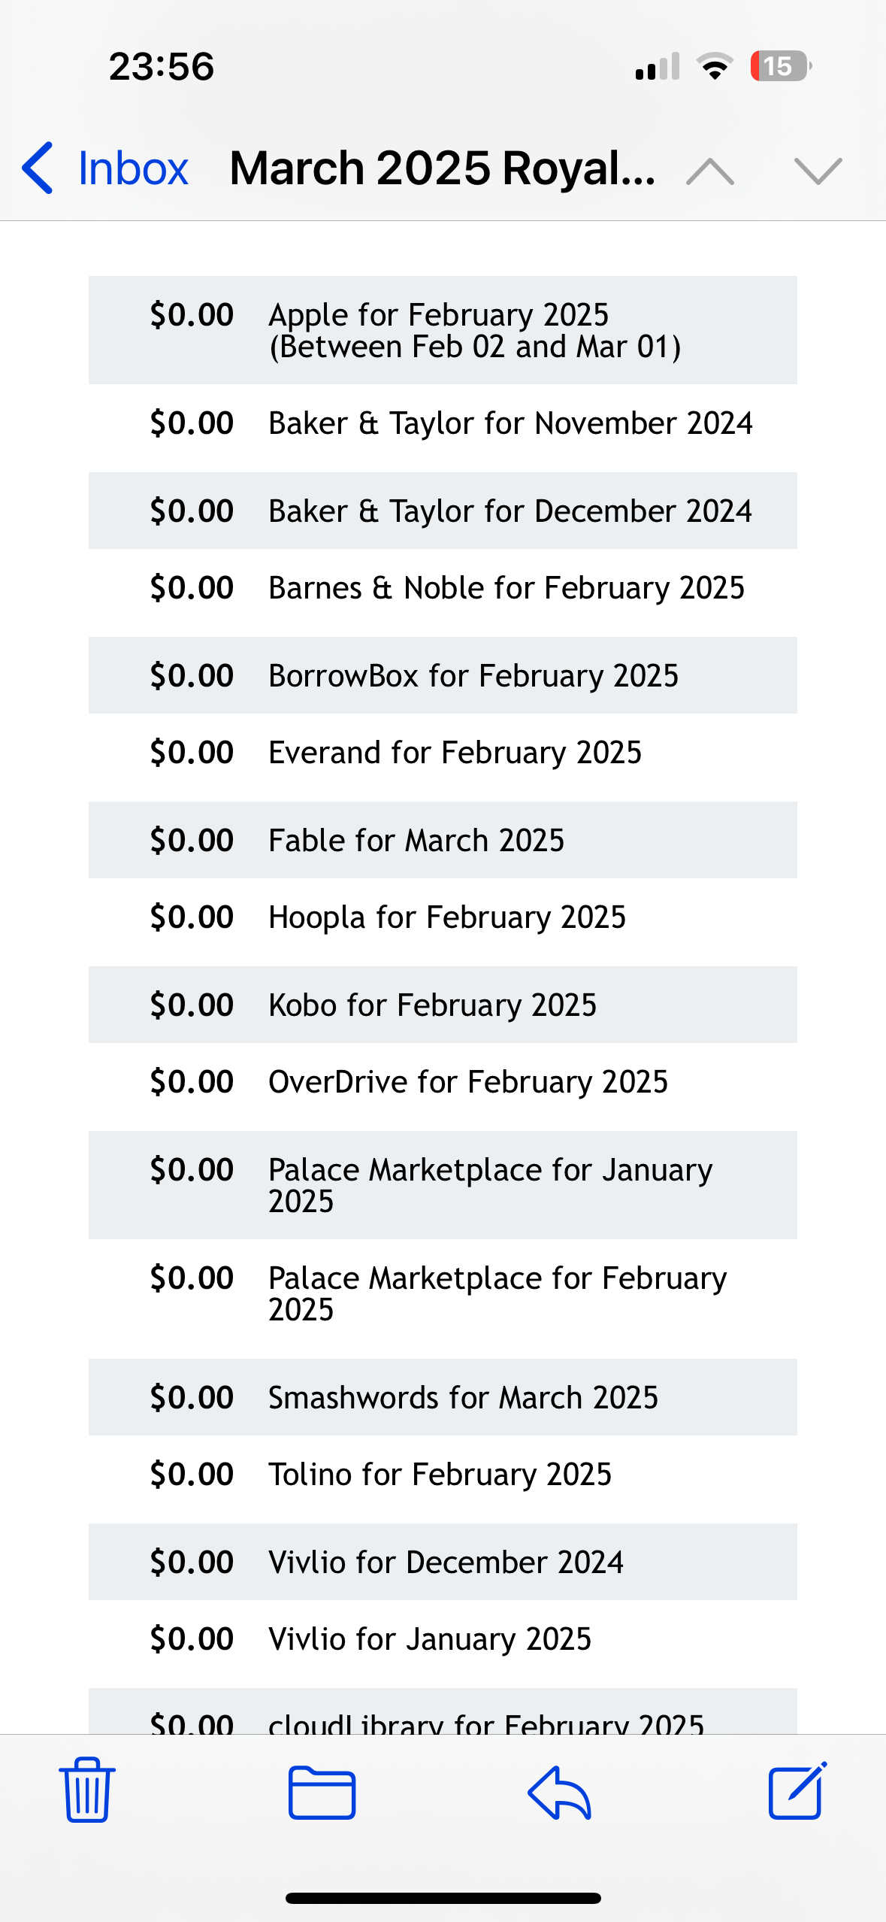The width and height of the screenshot is (886, 1922).
Task: Select the Fable for March 2025 row
Action: [443, 840]
